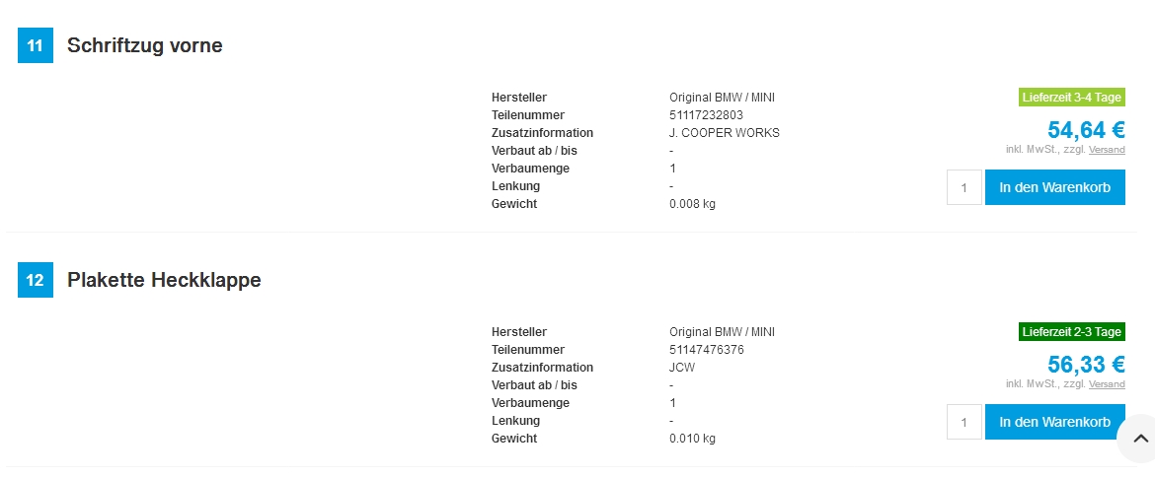Click the Lieferzeit 3-4 Tage badge
Screen dimensions: 1155x478
click(x=1072, y=97)
